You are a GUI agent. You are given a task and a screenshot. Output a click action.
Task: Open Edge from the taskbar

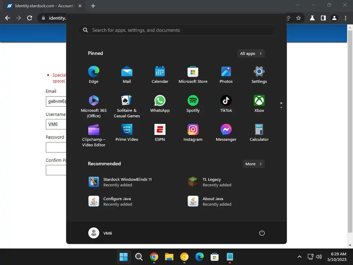click(200, 257)
